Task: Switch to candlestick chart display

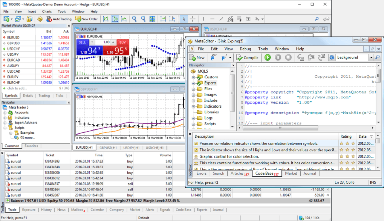Action: (115, 19)
